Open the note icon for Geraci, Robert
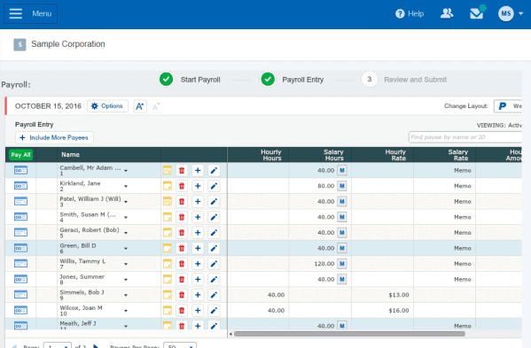 pyautogui.click(x=168, y=233)
